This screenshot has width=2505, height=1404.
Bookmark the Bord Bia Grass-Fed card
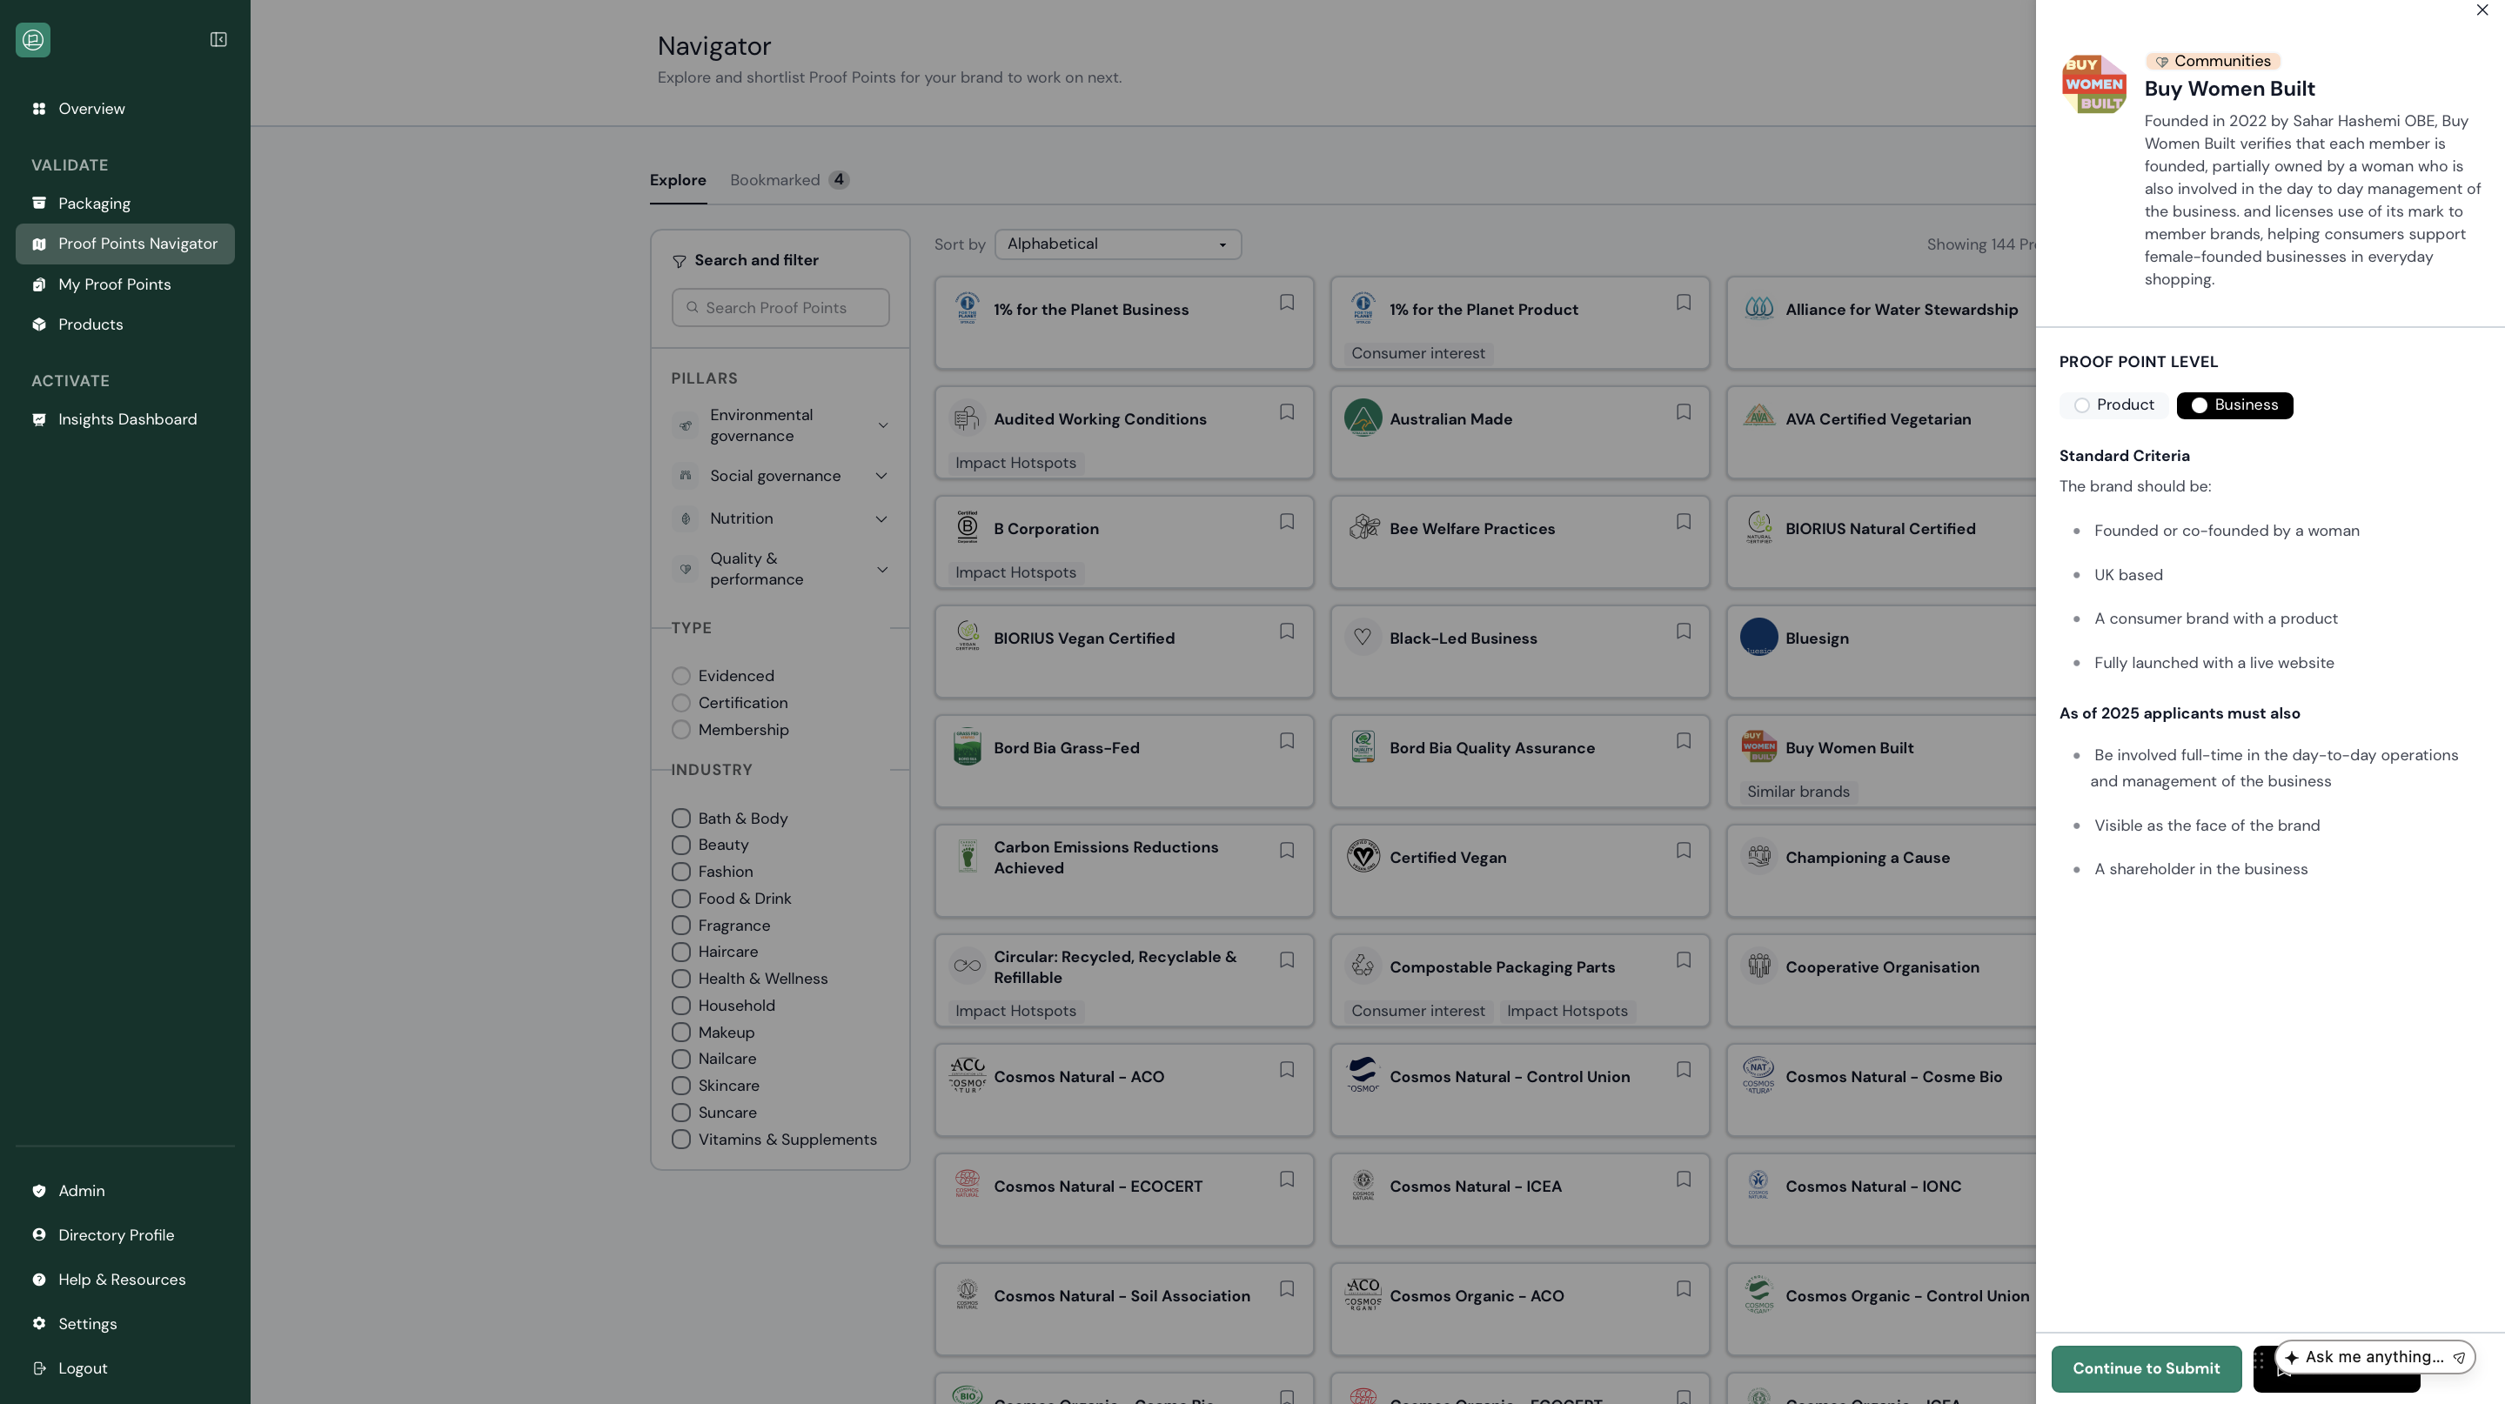coord(1287,741)
